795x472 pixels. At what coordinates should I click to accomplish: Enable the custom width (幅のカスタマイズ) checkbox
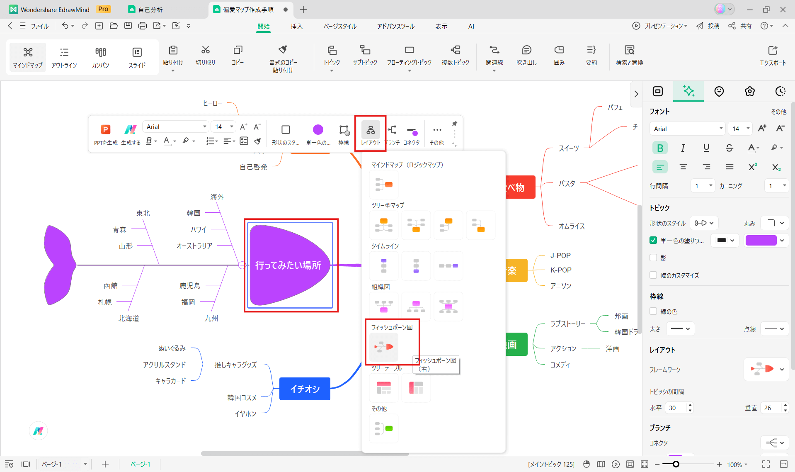tap(653, 275)
